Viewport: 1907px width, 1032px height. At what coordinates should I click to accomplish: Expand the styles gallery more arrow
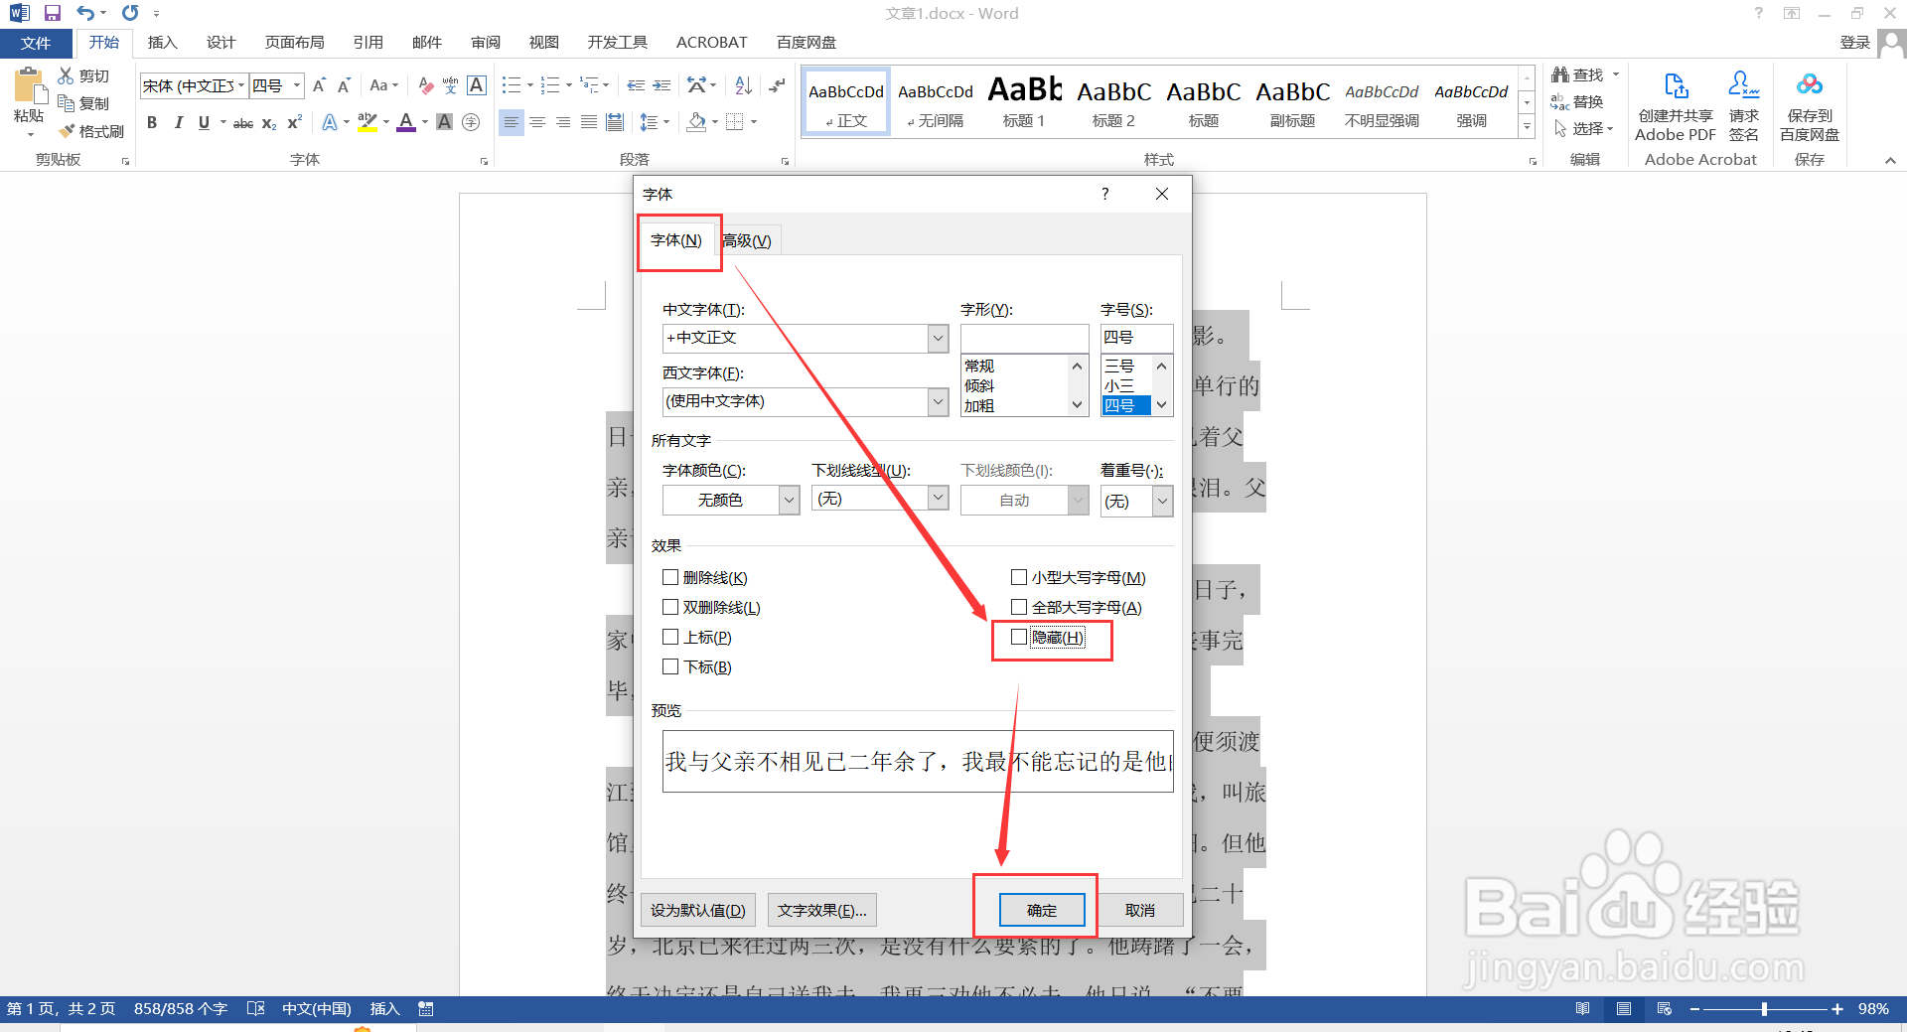1527,126
